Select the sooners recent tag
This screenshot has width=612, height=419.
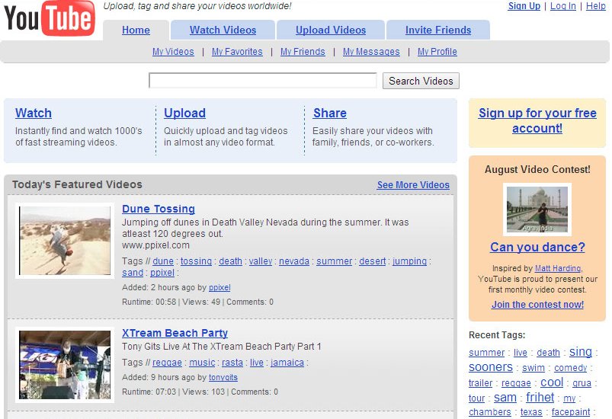coord(491,367)
